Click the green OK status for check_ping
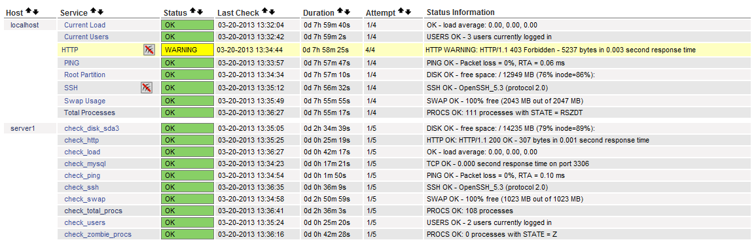Viewport: 756px width, 242px height. pyautogui.click(x=188, y=175)
